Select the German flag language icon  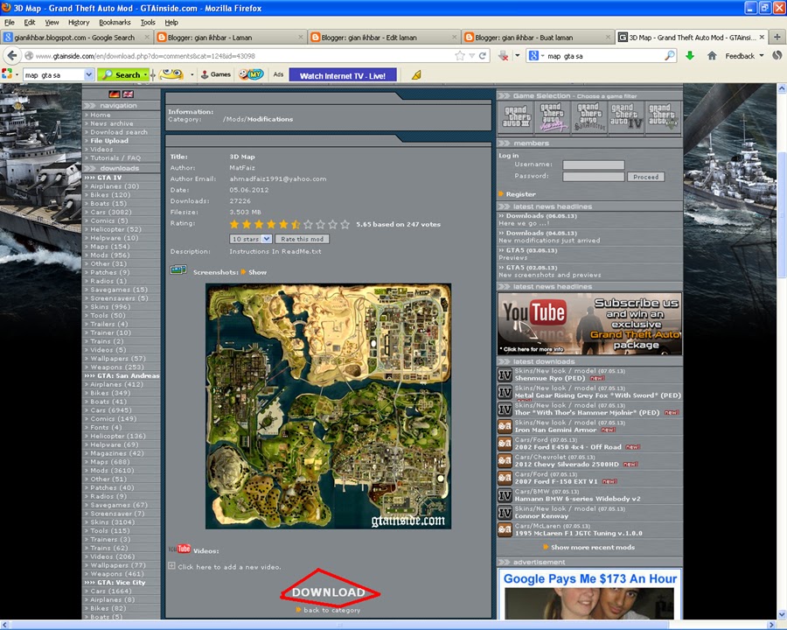(x=115, y=94)
